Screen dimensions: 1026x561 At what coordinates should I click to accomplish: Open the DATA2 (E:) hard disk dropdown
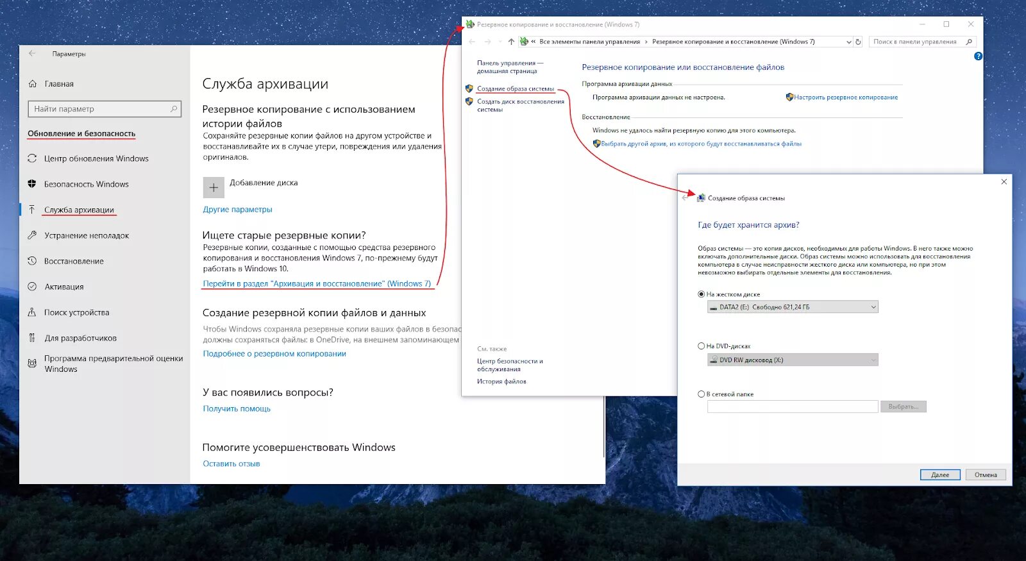click(x=793, y=307)
